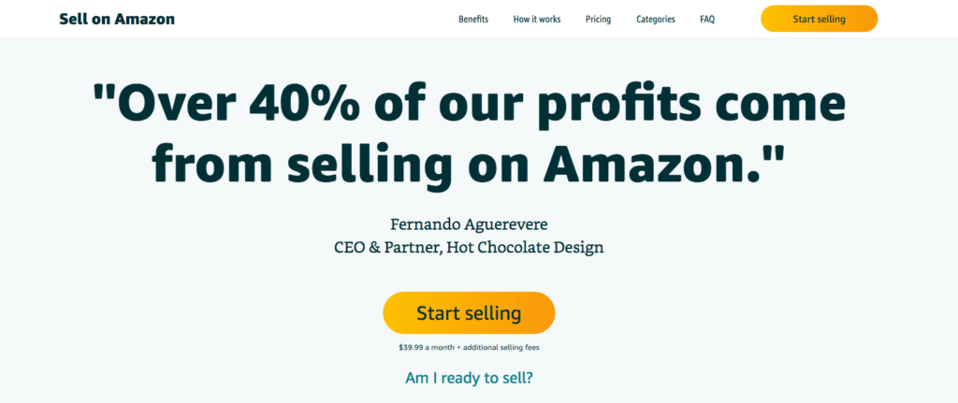The width and height of the screenshot is (958, 403).
Task: Select Categories in the top navigation
Action: tap(656, 19)
